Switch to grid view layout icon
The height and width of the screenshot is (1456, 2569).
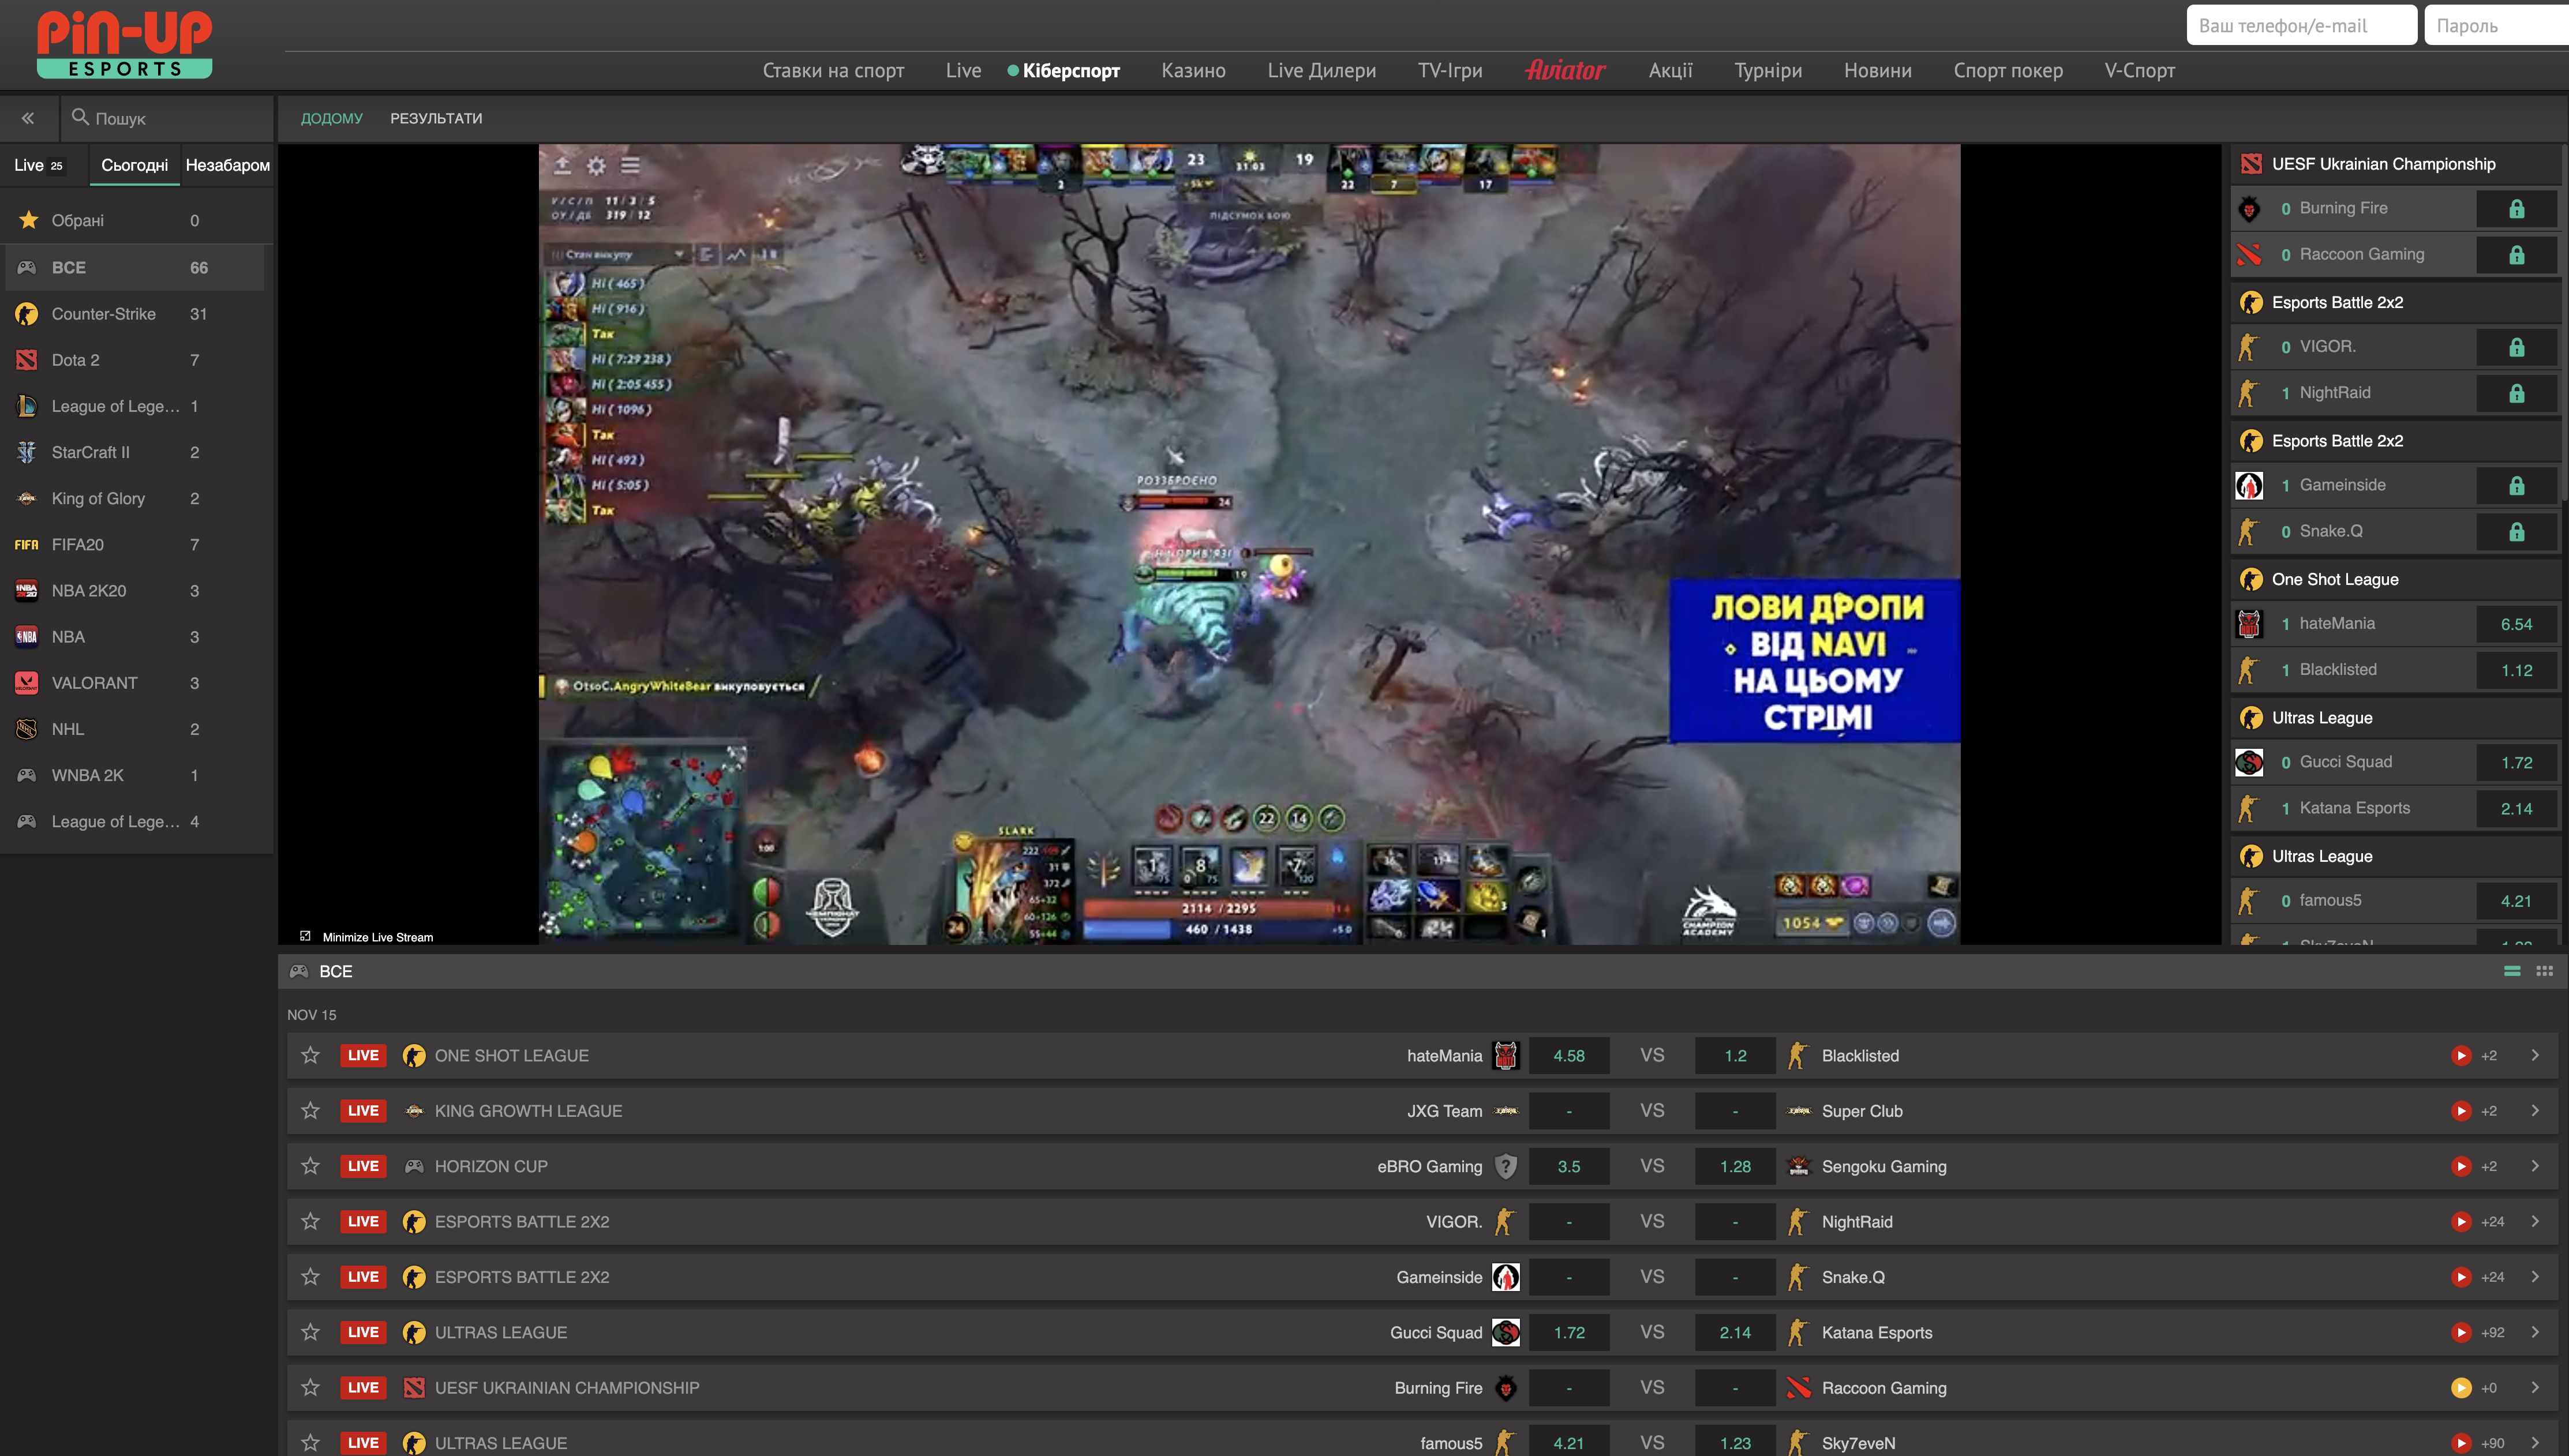[x=2544, y=971]
